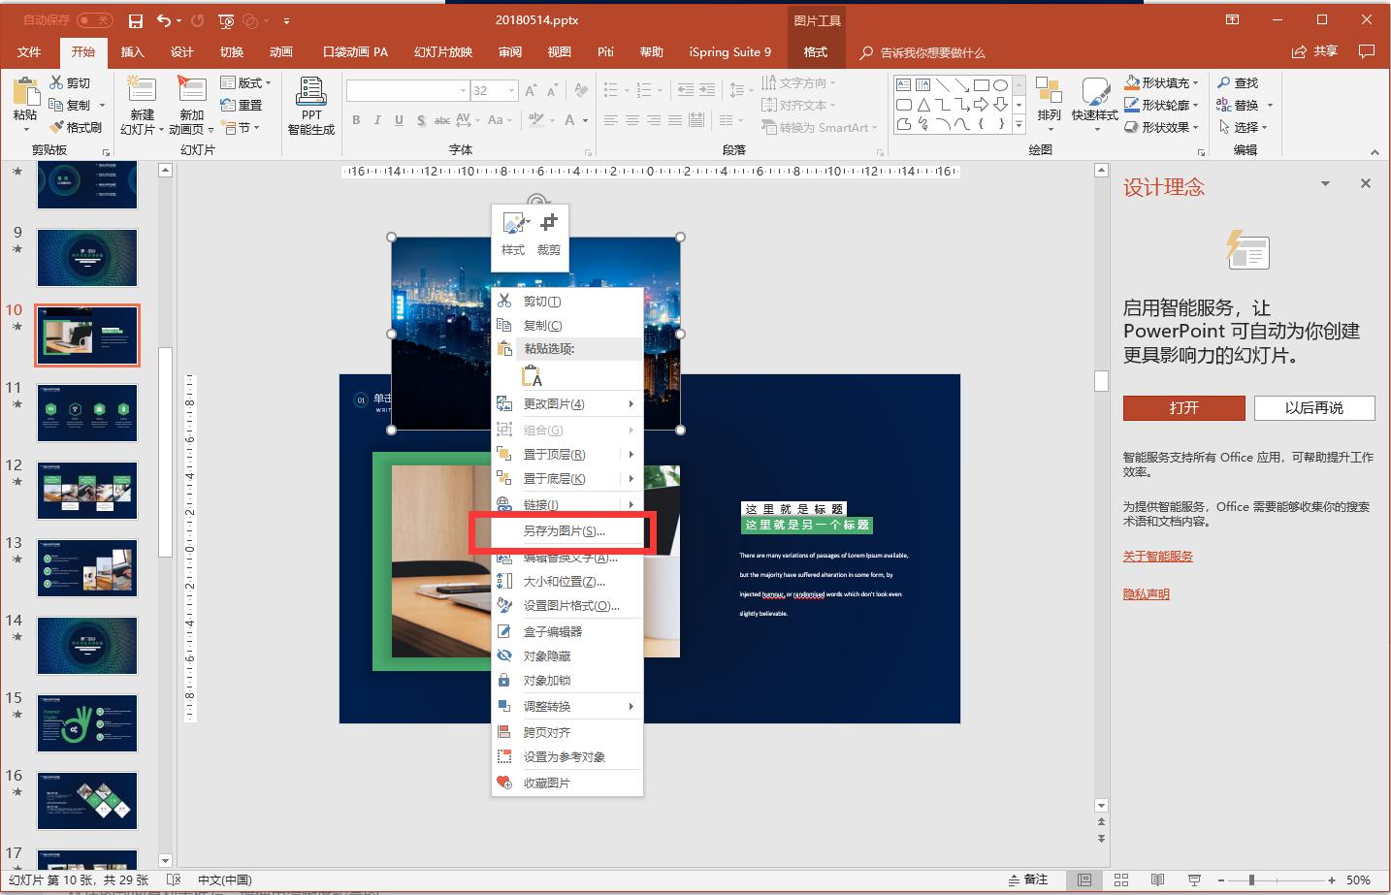
Task: Toggle the AutoSave (自动保存) switch
Action: click(94, 20)
